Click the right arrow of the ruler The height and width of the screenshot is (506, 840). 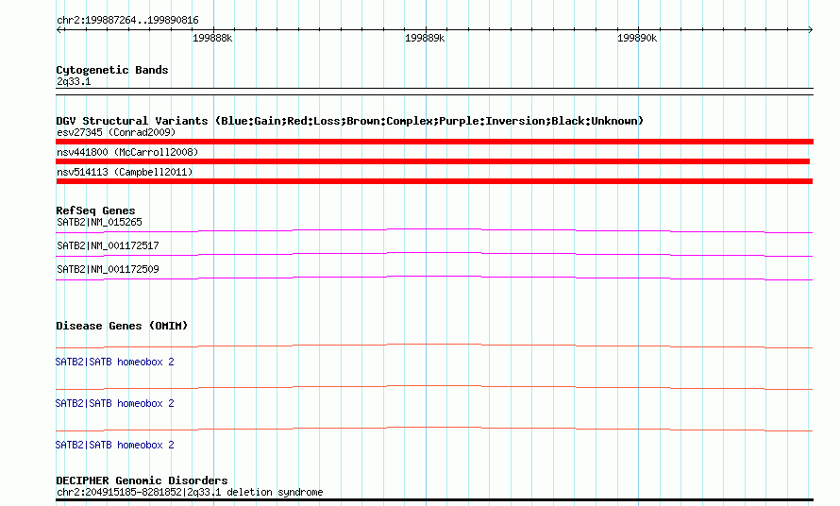810,29
